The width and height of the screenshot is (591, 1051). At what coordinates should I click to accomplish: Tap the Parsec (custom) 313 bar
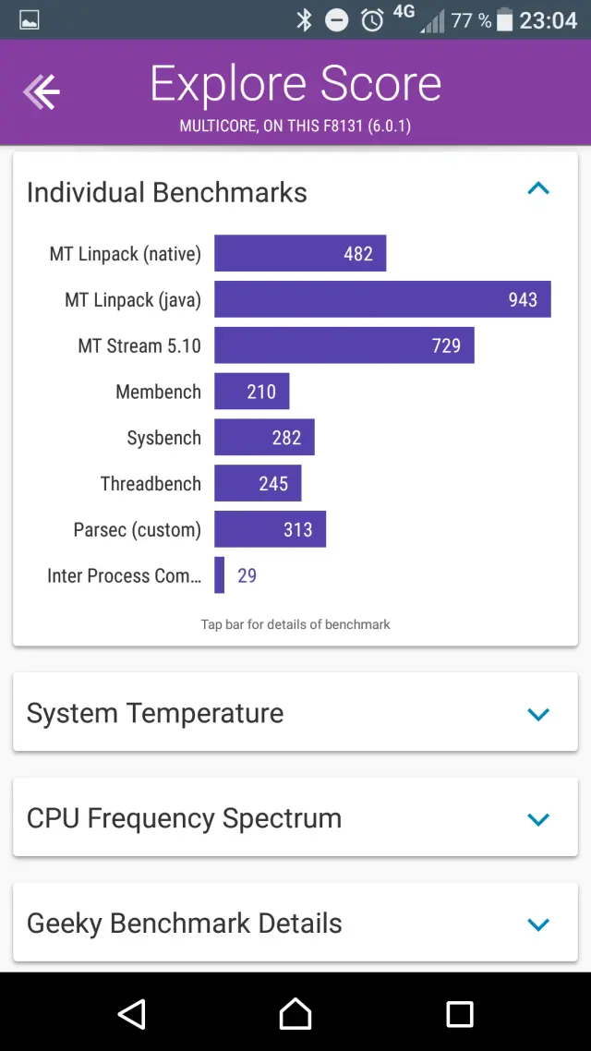click(x=270, y=529)
